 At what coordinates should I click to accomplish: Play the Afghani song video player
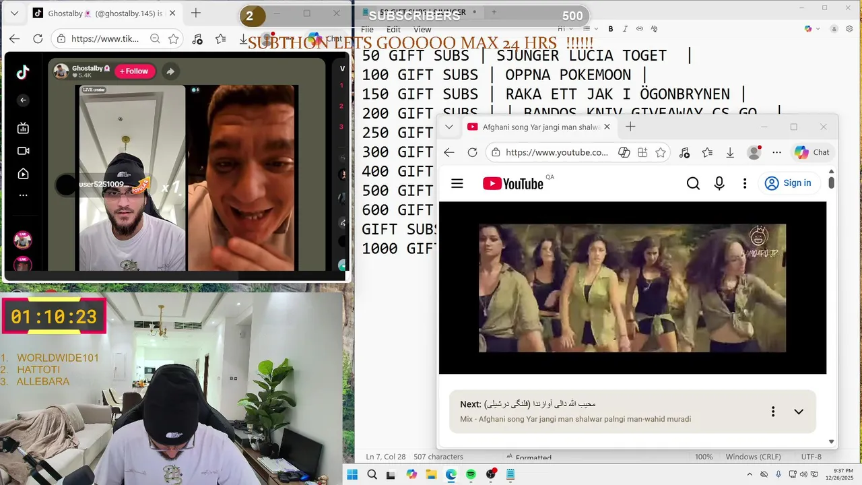click(x=632, y=288)
